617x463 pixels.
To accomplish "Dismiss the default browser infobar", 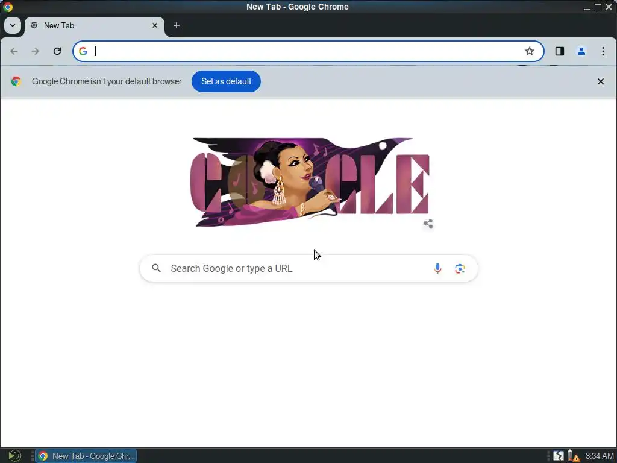I will pos(601,81).
